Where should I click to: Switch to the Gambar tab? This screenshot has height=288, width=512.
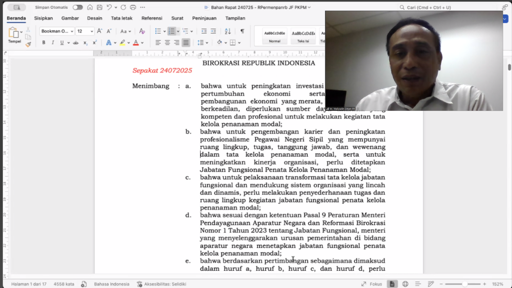[70, 18]
